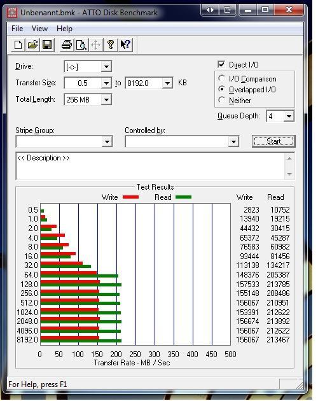The height and width of the screenshot is (401, 318).
Task: Save benchmark with the floppy disk icon
Action: pos(47,45)
